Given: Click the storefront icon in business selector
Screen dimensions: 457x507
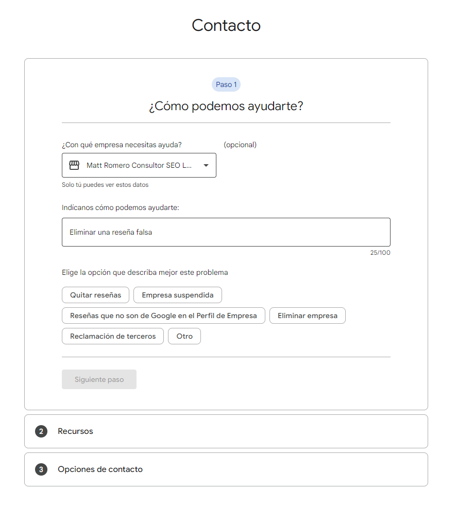Looking at the screenshot, I should coord(74,165).
